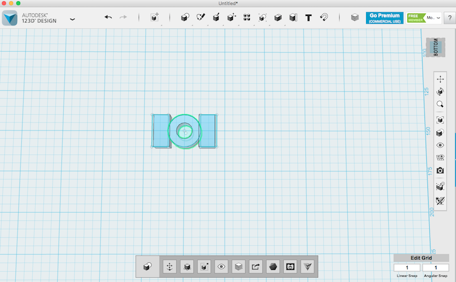Open the Measure tool
Screen dimensions: 456x282
point(293,18)
